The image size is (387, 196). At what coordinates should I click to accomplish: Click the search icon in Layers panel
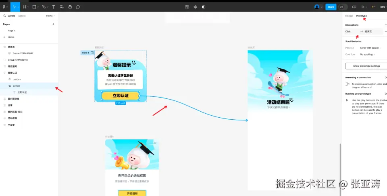4,16
